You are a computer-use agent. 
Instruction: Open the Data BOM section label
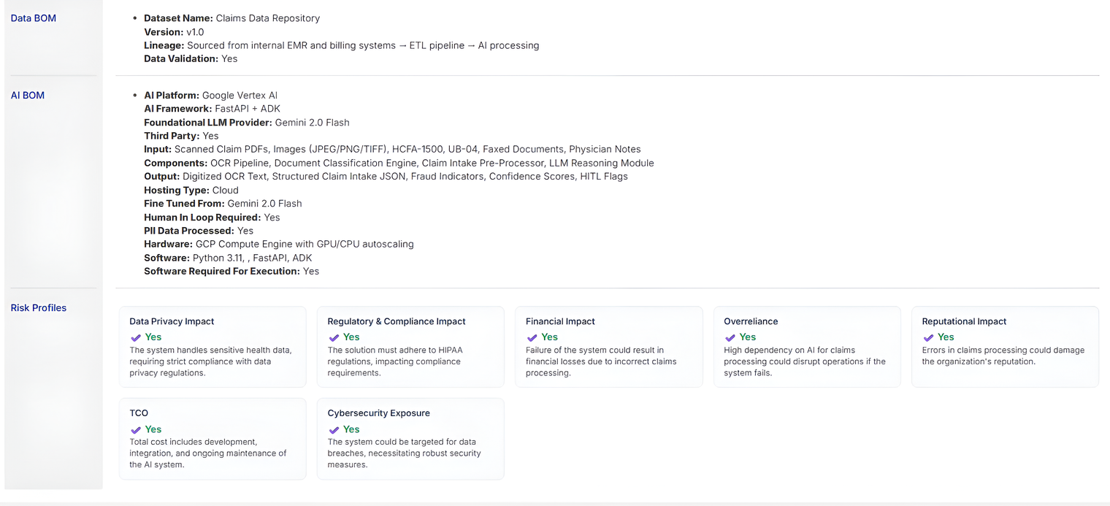coord(34,18)
